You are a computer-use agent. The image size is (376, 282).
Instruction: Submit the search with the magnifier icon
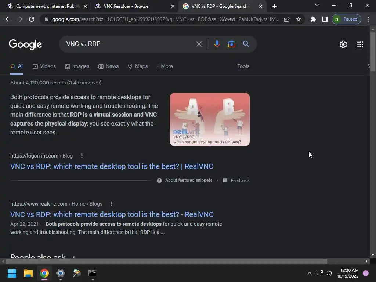[x=246, y=44]
